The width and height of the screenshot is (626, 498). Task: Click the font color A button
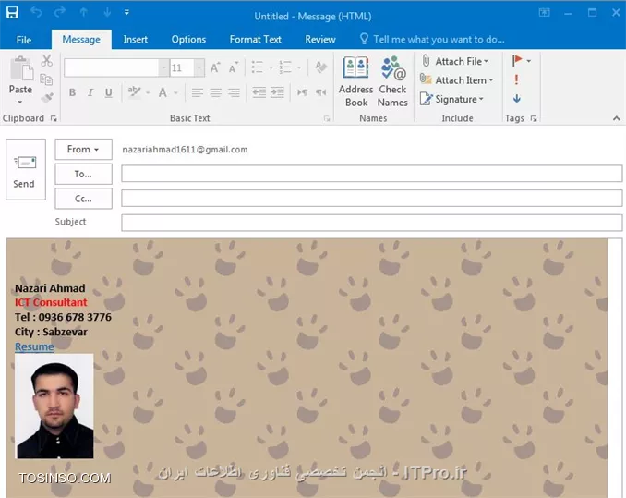click(x=163, y=92)
